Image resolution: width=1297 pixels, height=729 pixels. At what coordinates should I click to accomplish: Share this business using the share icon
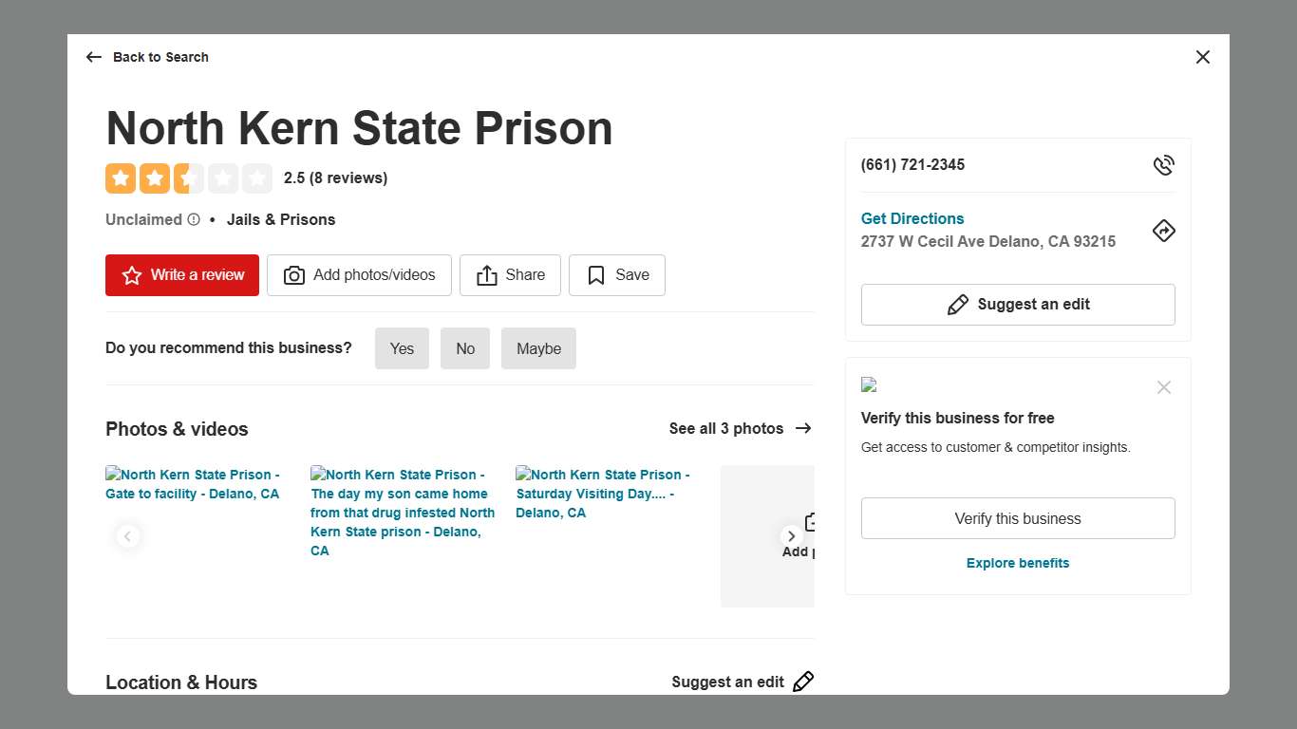489,274
